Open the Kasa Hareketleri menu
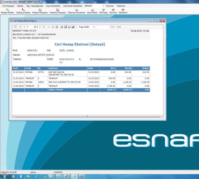 [53, 6]
